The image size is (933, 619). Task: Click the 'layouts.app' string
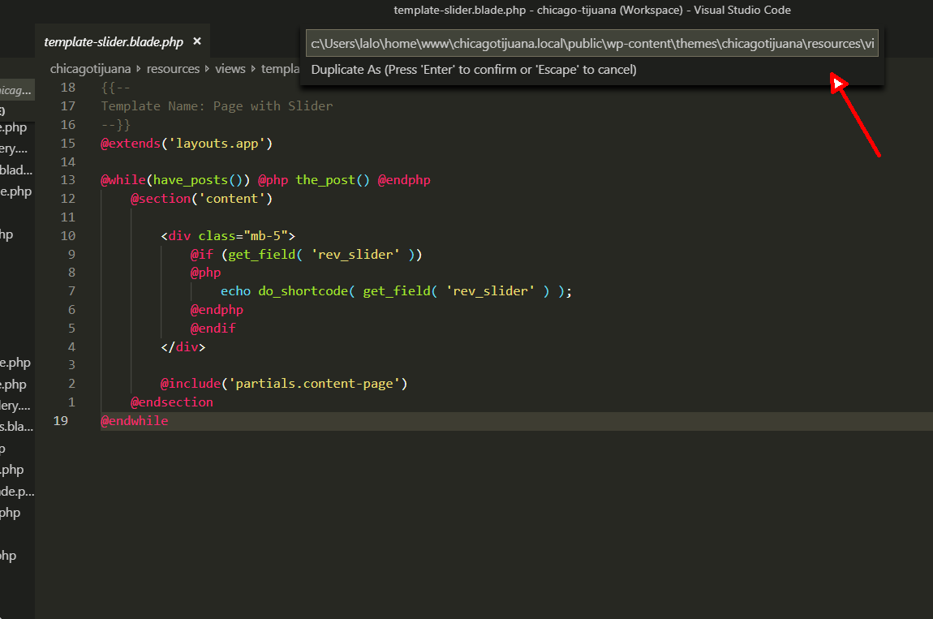pos(217,144)
